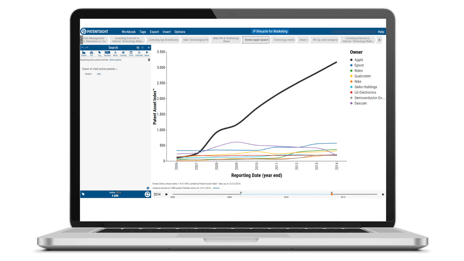Add an IPC search filter
464x261 pixels.
(x=92, y=54)
